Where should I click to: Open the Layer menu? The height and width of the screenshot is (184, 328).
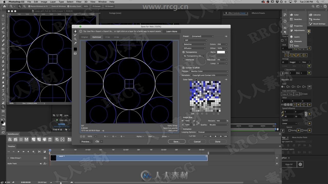pos(53,2)
